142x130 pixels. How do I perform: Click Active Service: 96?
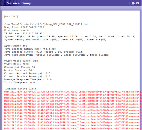tap(18, 70)
